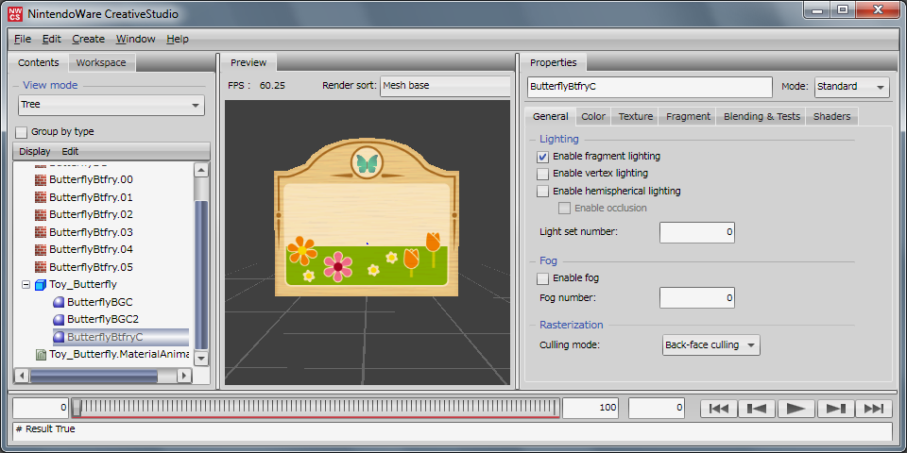This screenshot has width=907, height=453.
Task: Jump to first frame of animation
Action: tap(719, 408)
